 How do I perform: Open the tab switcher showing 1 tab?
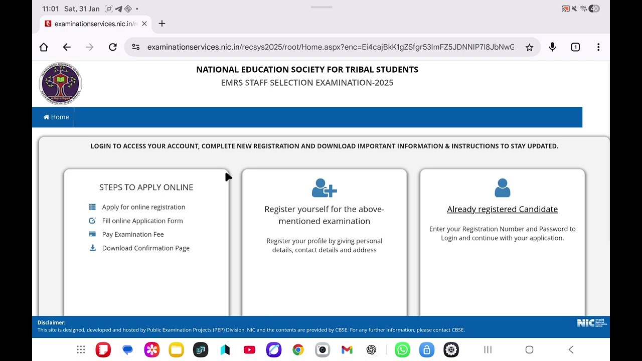pyautogui.click(x=575, y=47)
